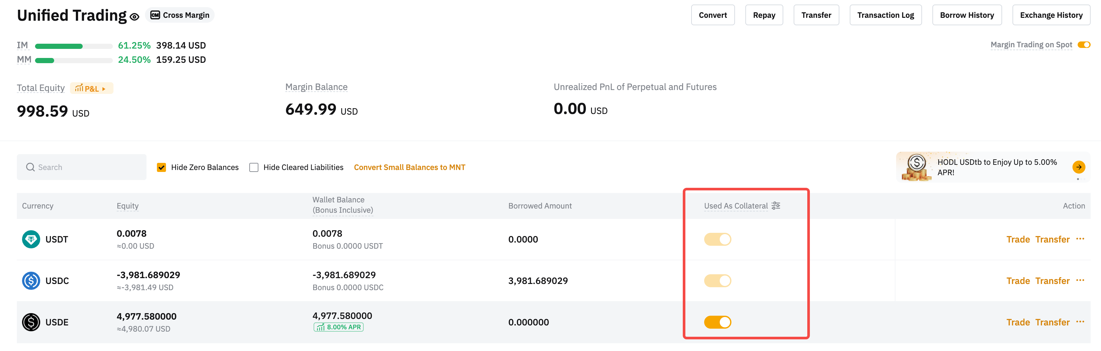Click the MM margin label

click(x=24, y=60)
